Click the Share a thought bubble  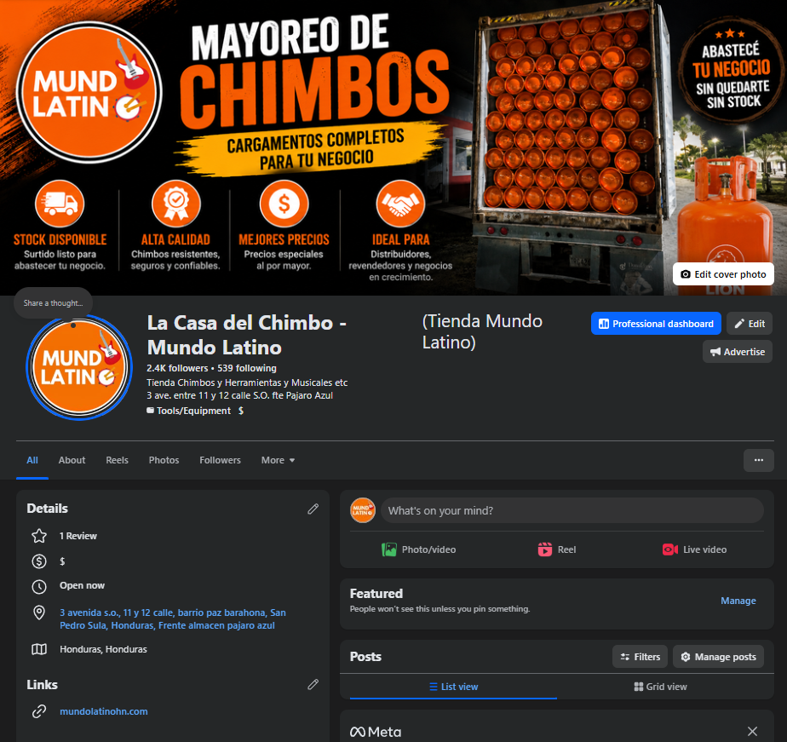click(x=53, y=303)
